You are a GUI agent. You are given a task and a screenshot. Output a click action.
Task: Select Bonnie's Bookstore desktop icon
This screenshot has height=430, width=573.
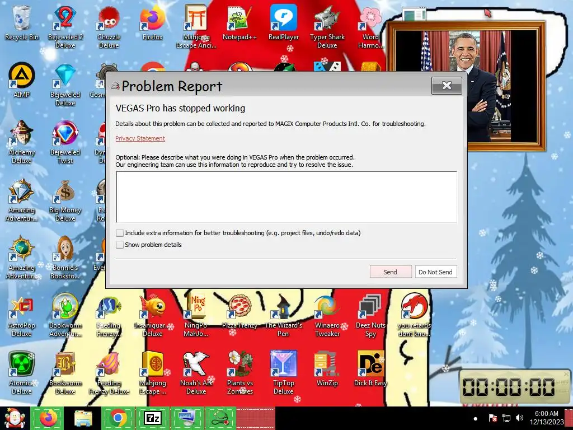[x=65, y=258]
